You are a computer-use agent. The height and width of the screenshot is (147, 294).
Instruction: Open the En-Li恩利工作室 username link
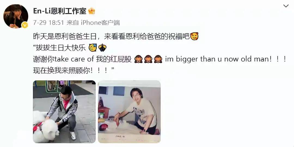(60, 11)
